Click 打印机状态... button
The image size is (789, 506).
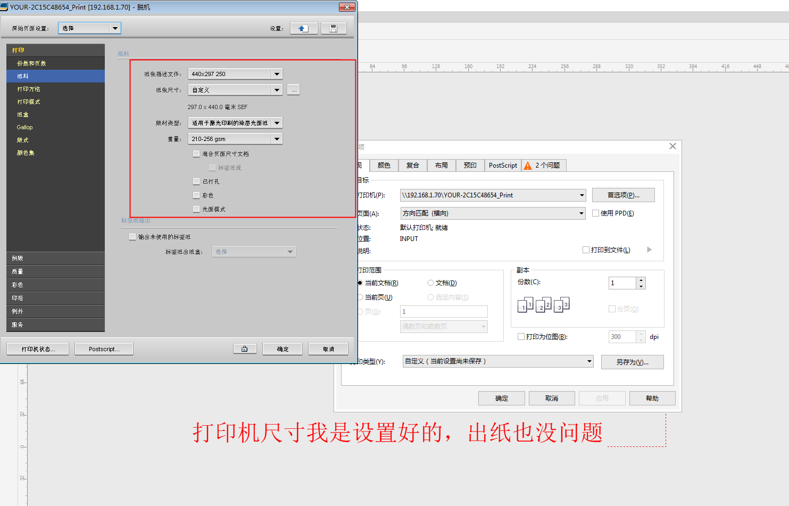coord(38,349)
